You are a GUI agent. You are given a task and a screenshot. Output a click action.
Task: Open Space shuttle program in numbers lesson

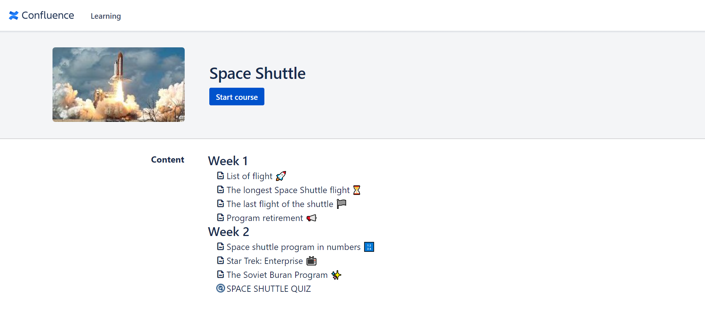(293, 247)
